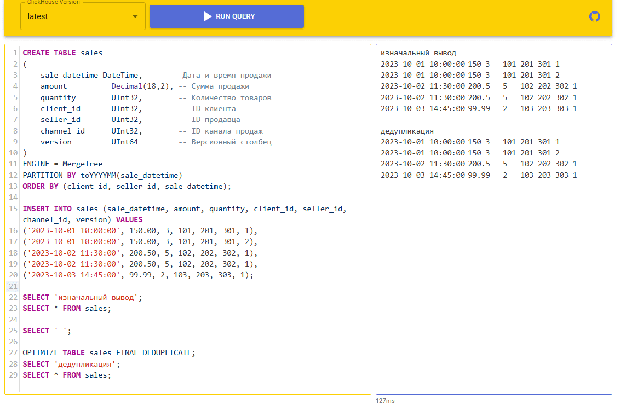Click the SELECT 'дедупликация' query line

71,364
